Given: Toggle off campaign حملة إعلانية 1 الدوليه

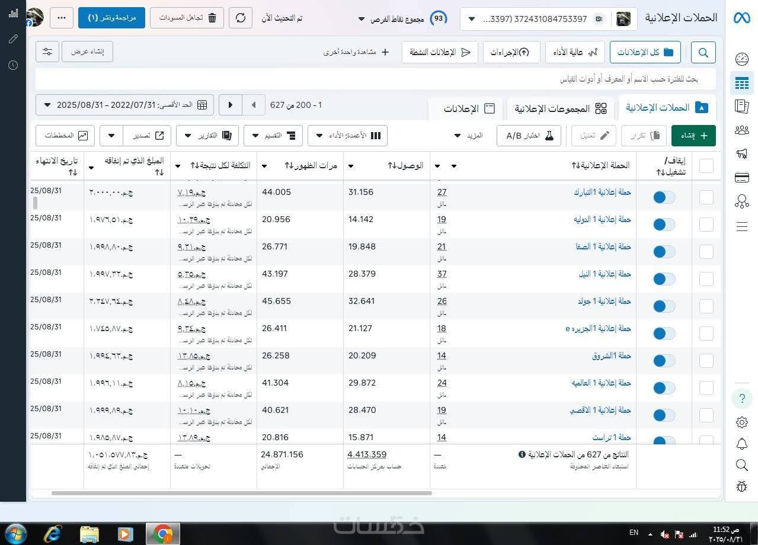Looking at the screenshot, I should [664, 225].
